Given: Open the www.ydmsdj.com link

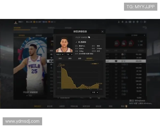Looking at the screenshot, I should tap(22, 121).
